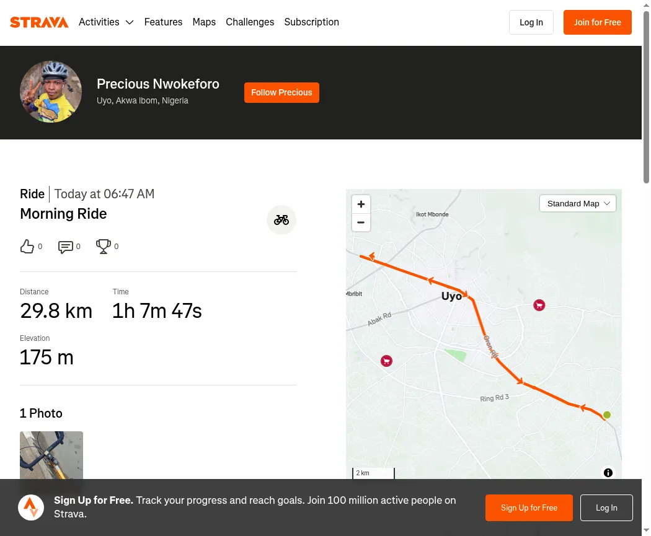Click the bicycle ride type icon
The height and width of the screenshot is (536, 651).
click(281, 220)
